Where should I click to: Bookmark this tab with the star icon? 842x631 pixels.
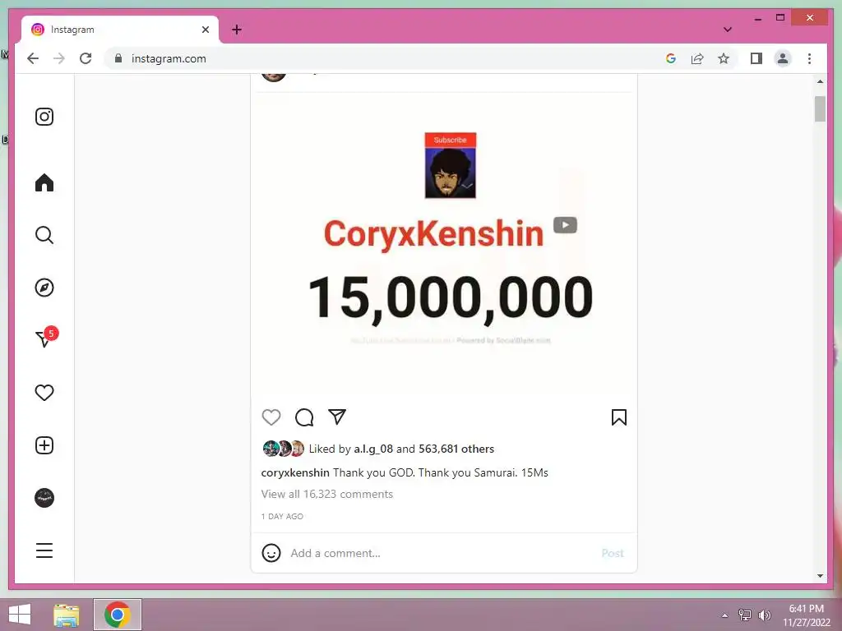724,58
